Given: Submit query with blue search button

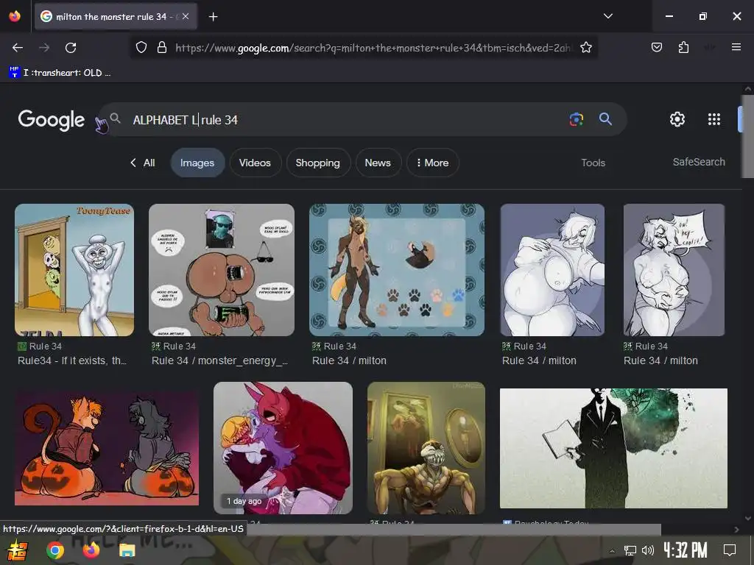Looking at the screenshot, I should pyautogui.click(x=605, y=119).
